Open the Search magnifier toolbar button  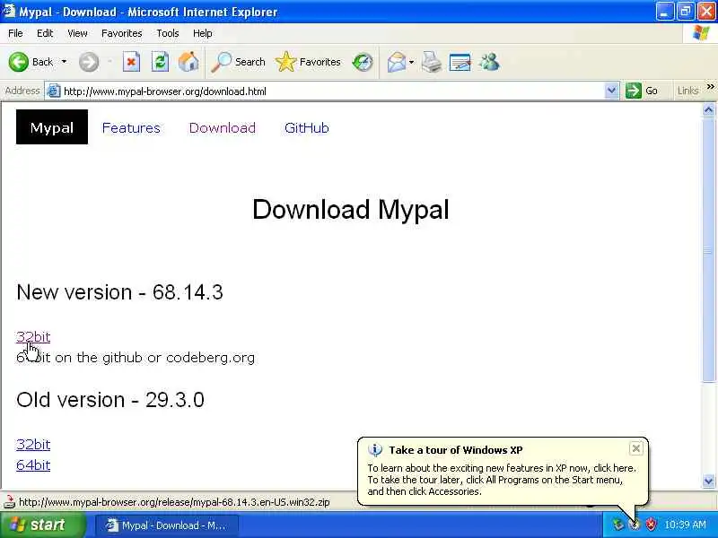tap(238, 62)
